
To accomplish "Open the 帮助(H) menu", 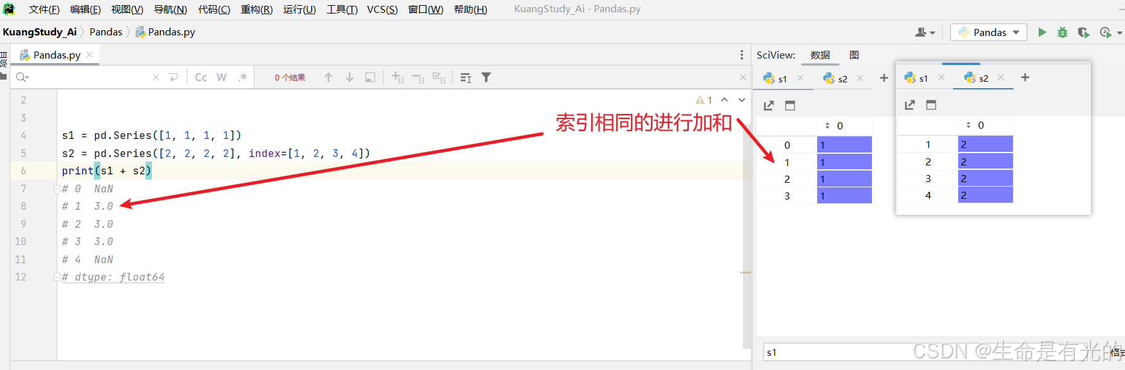I will pos(470,9).
